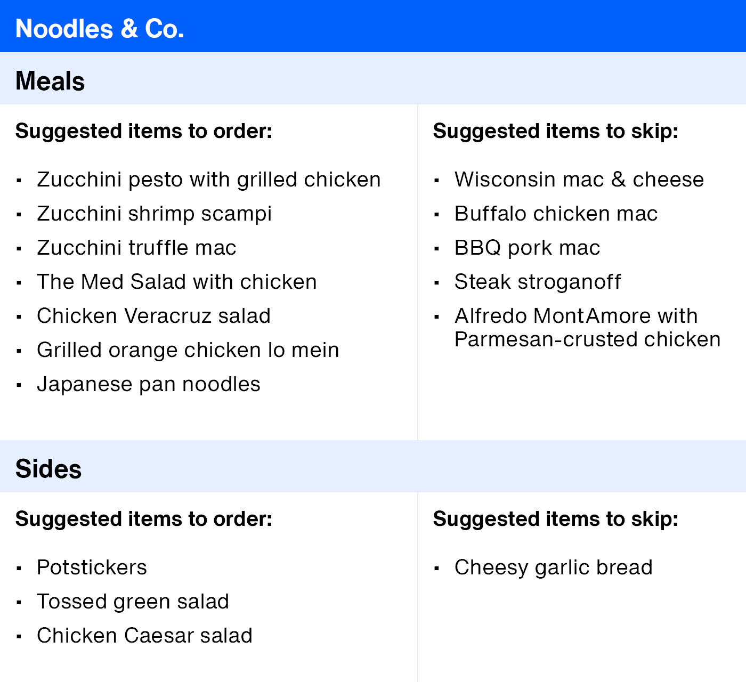Select Zucchini truffle mac entry
The width and height of the screenshot is (746, 682).
pos(136,248)
